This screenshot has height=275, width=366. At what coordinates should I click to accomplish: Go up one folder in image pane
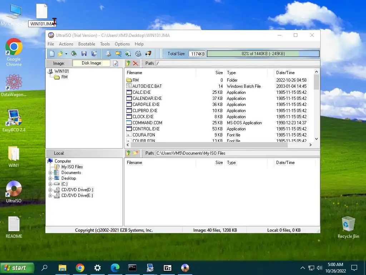click(128, 63)
